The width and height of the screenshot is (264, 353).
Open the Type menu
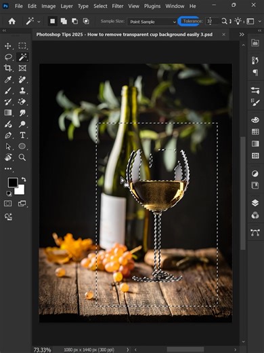coord(83,6)
